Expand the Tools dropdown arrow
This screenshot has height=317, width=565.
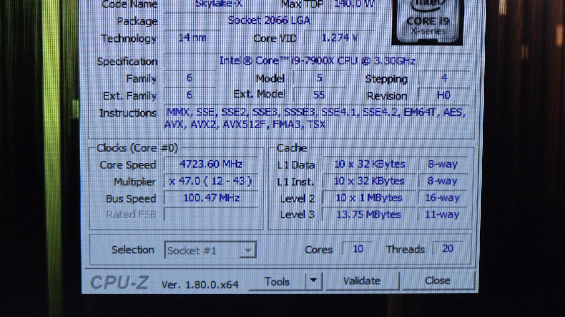coord(314,281)
